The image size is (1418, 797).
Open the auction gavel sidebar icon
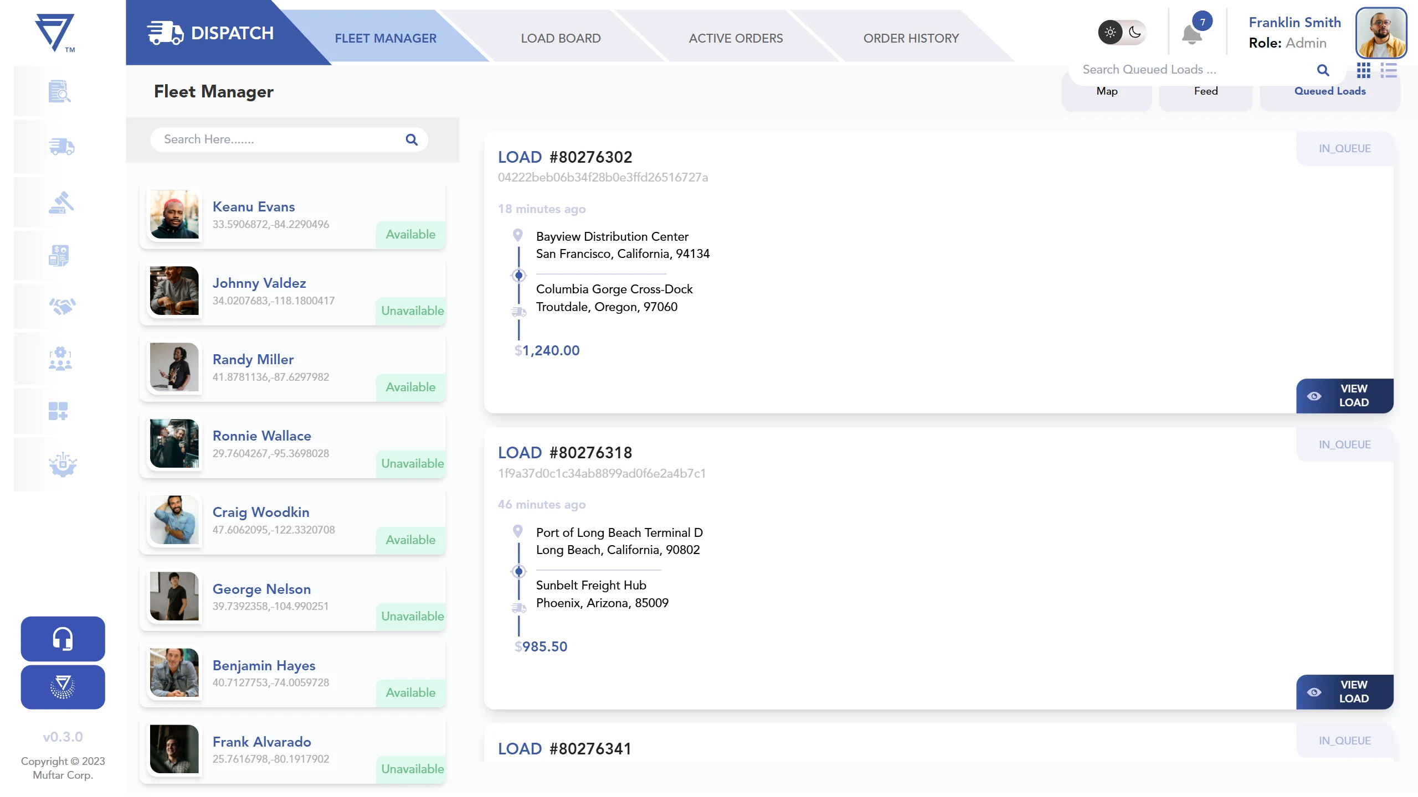[61, 202]
